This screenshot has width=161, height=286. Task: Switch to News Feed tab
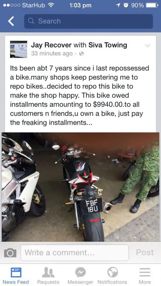16,276
